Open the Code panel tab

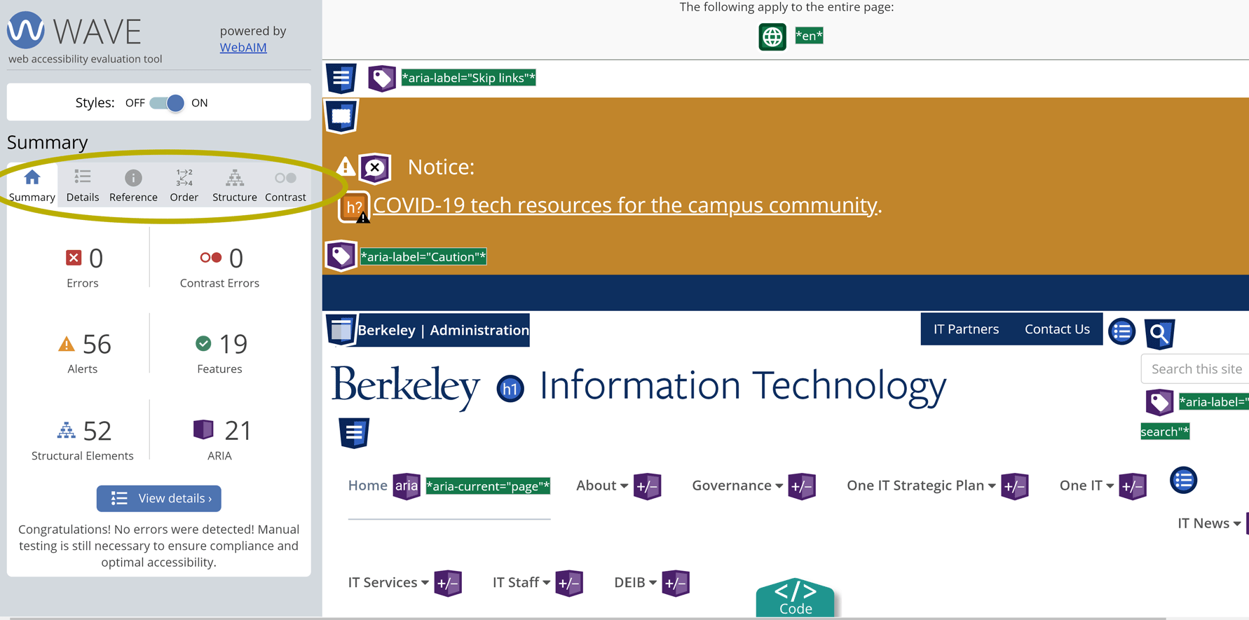click(795, 598)
